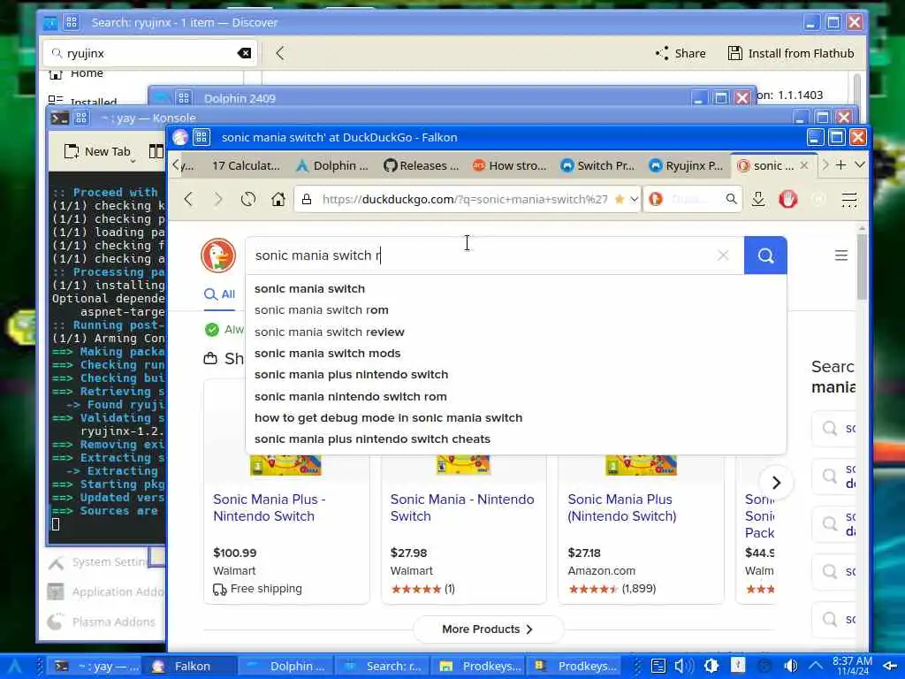Click the DuckDuckGo duck logo

point(218,256)
